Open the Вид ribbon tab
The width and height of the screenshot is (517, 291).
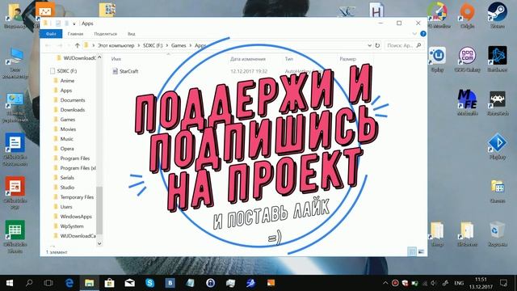(131, 34)
